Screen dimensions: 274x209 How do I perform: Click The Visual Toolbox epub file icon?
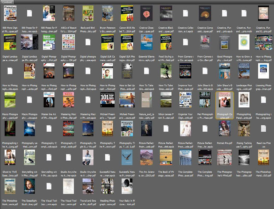[x=49, y=186]
